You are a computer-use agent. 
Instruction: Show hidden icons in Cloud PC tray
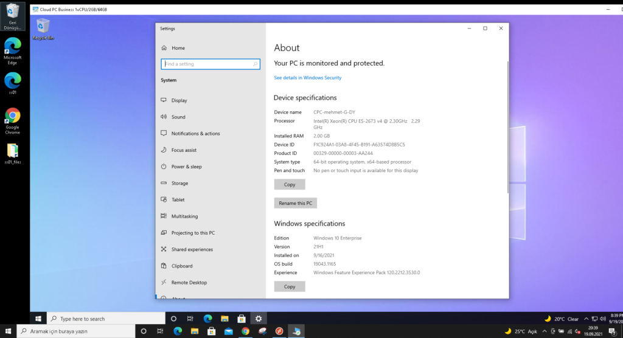pyautogui.click(x=586, y=319)
